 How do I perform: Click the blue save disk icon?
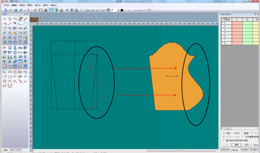(16, 10)
